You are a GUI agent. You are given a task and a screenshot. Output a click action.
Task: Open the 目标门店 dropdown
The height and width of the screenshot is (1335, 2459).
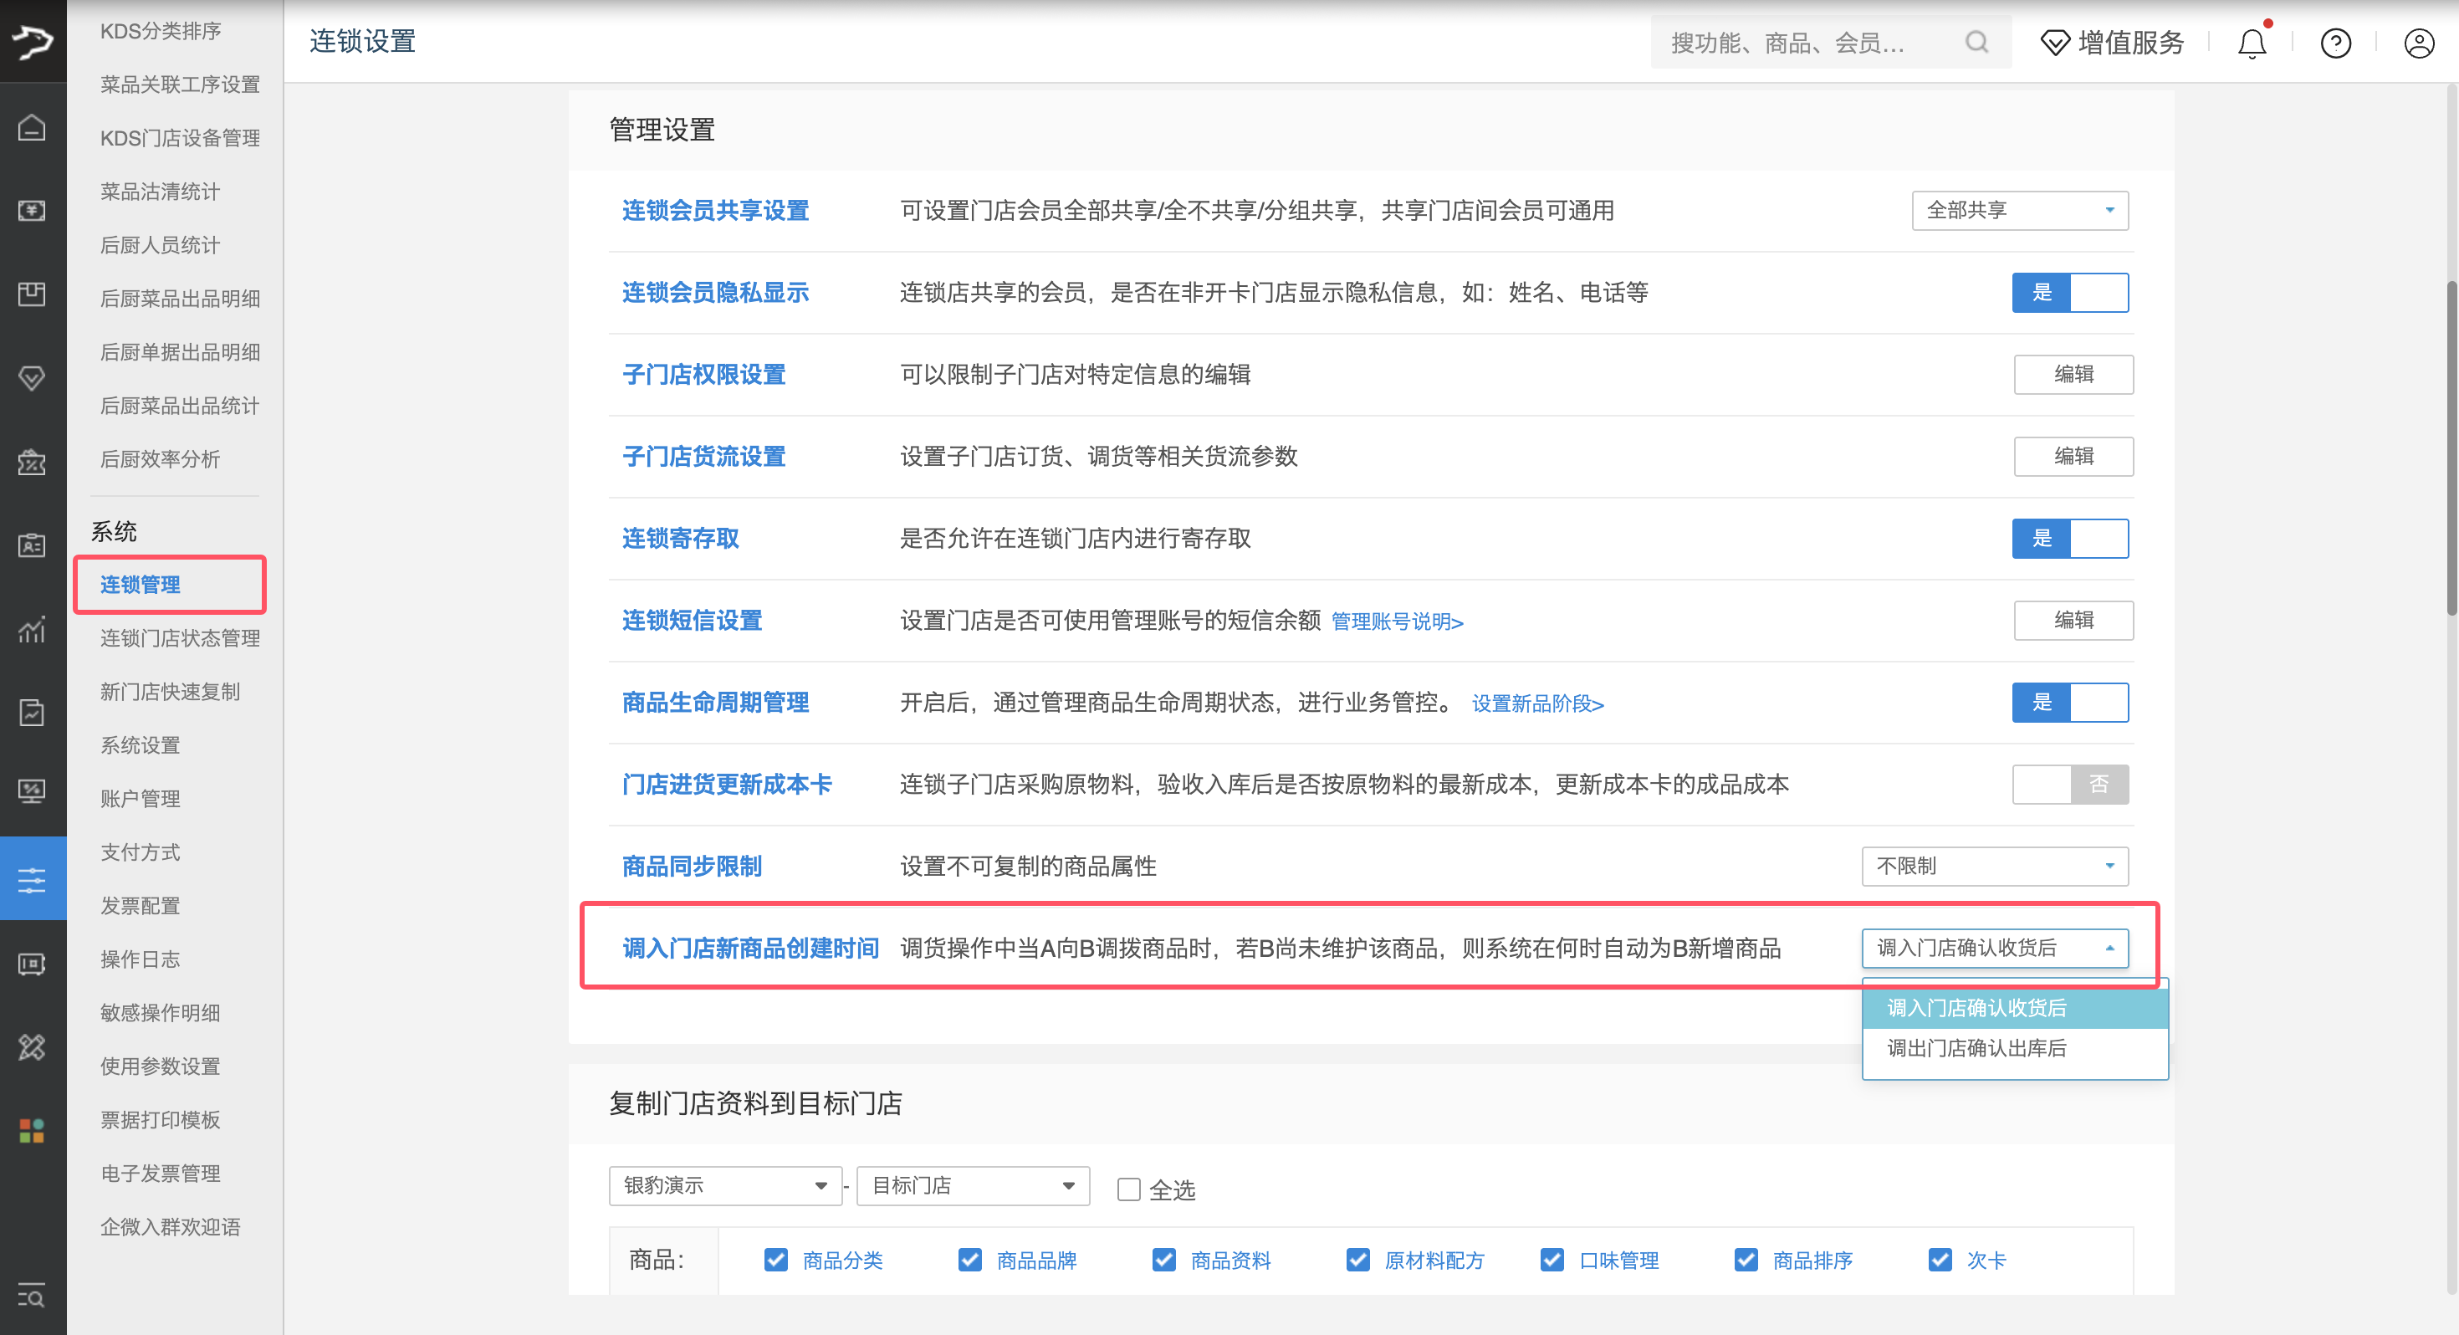click(x=972, y=1185)
